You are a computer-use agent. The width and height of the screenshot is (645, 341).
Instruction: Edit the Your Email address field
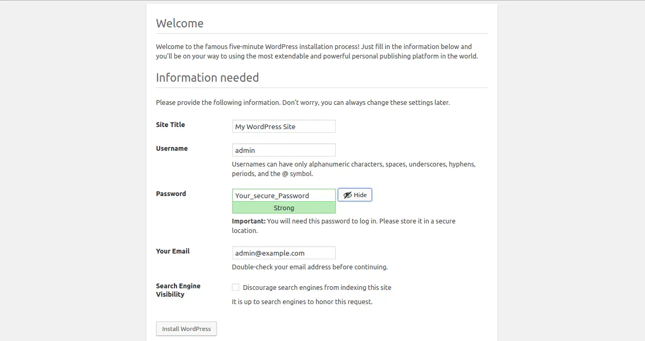pos(284,253)
